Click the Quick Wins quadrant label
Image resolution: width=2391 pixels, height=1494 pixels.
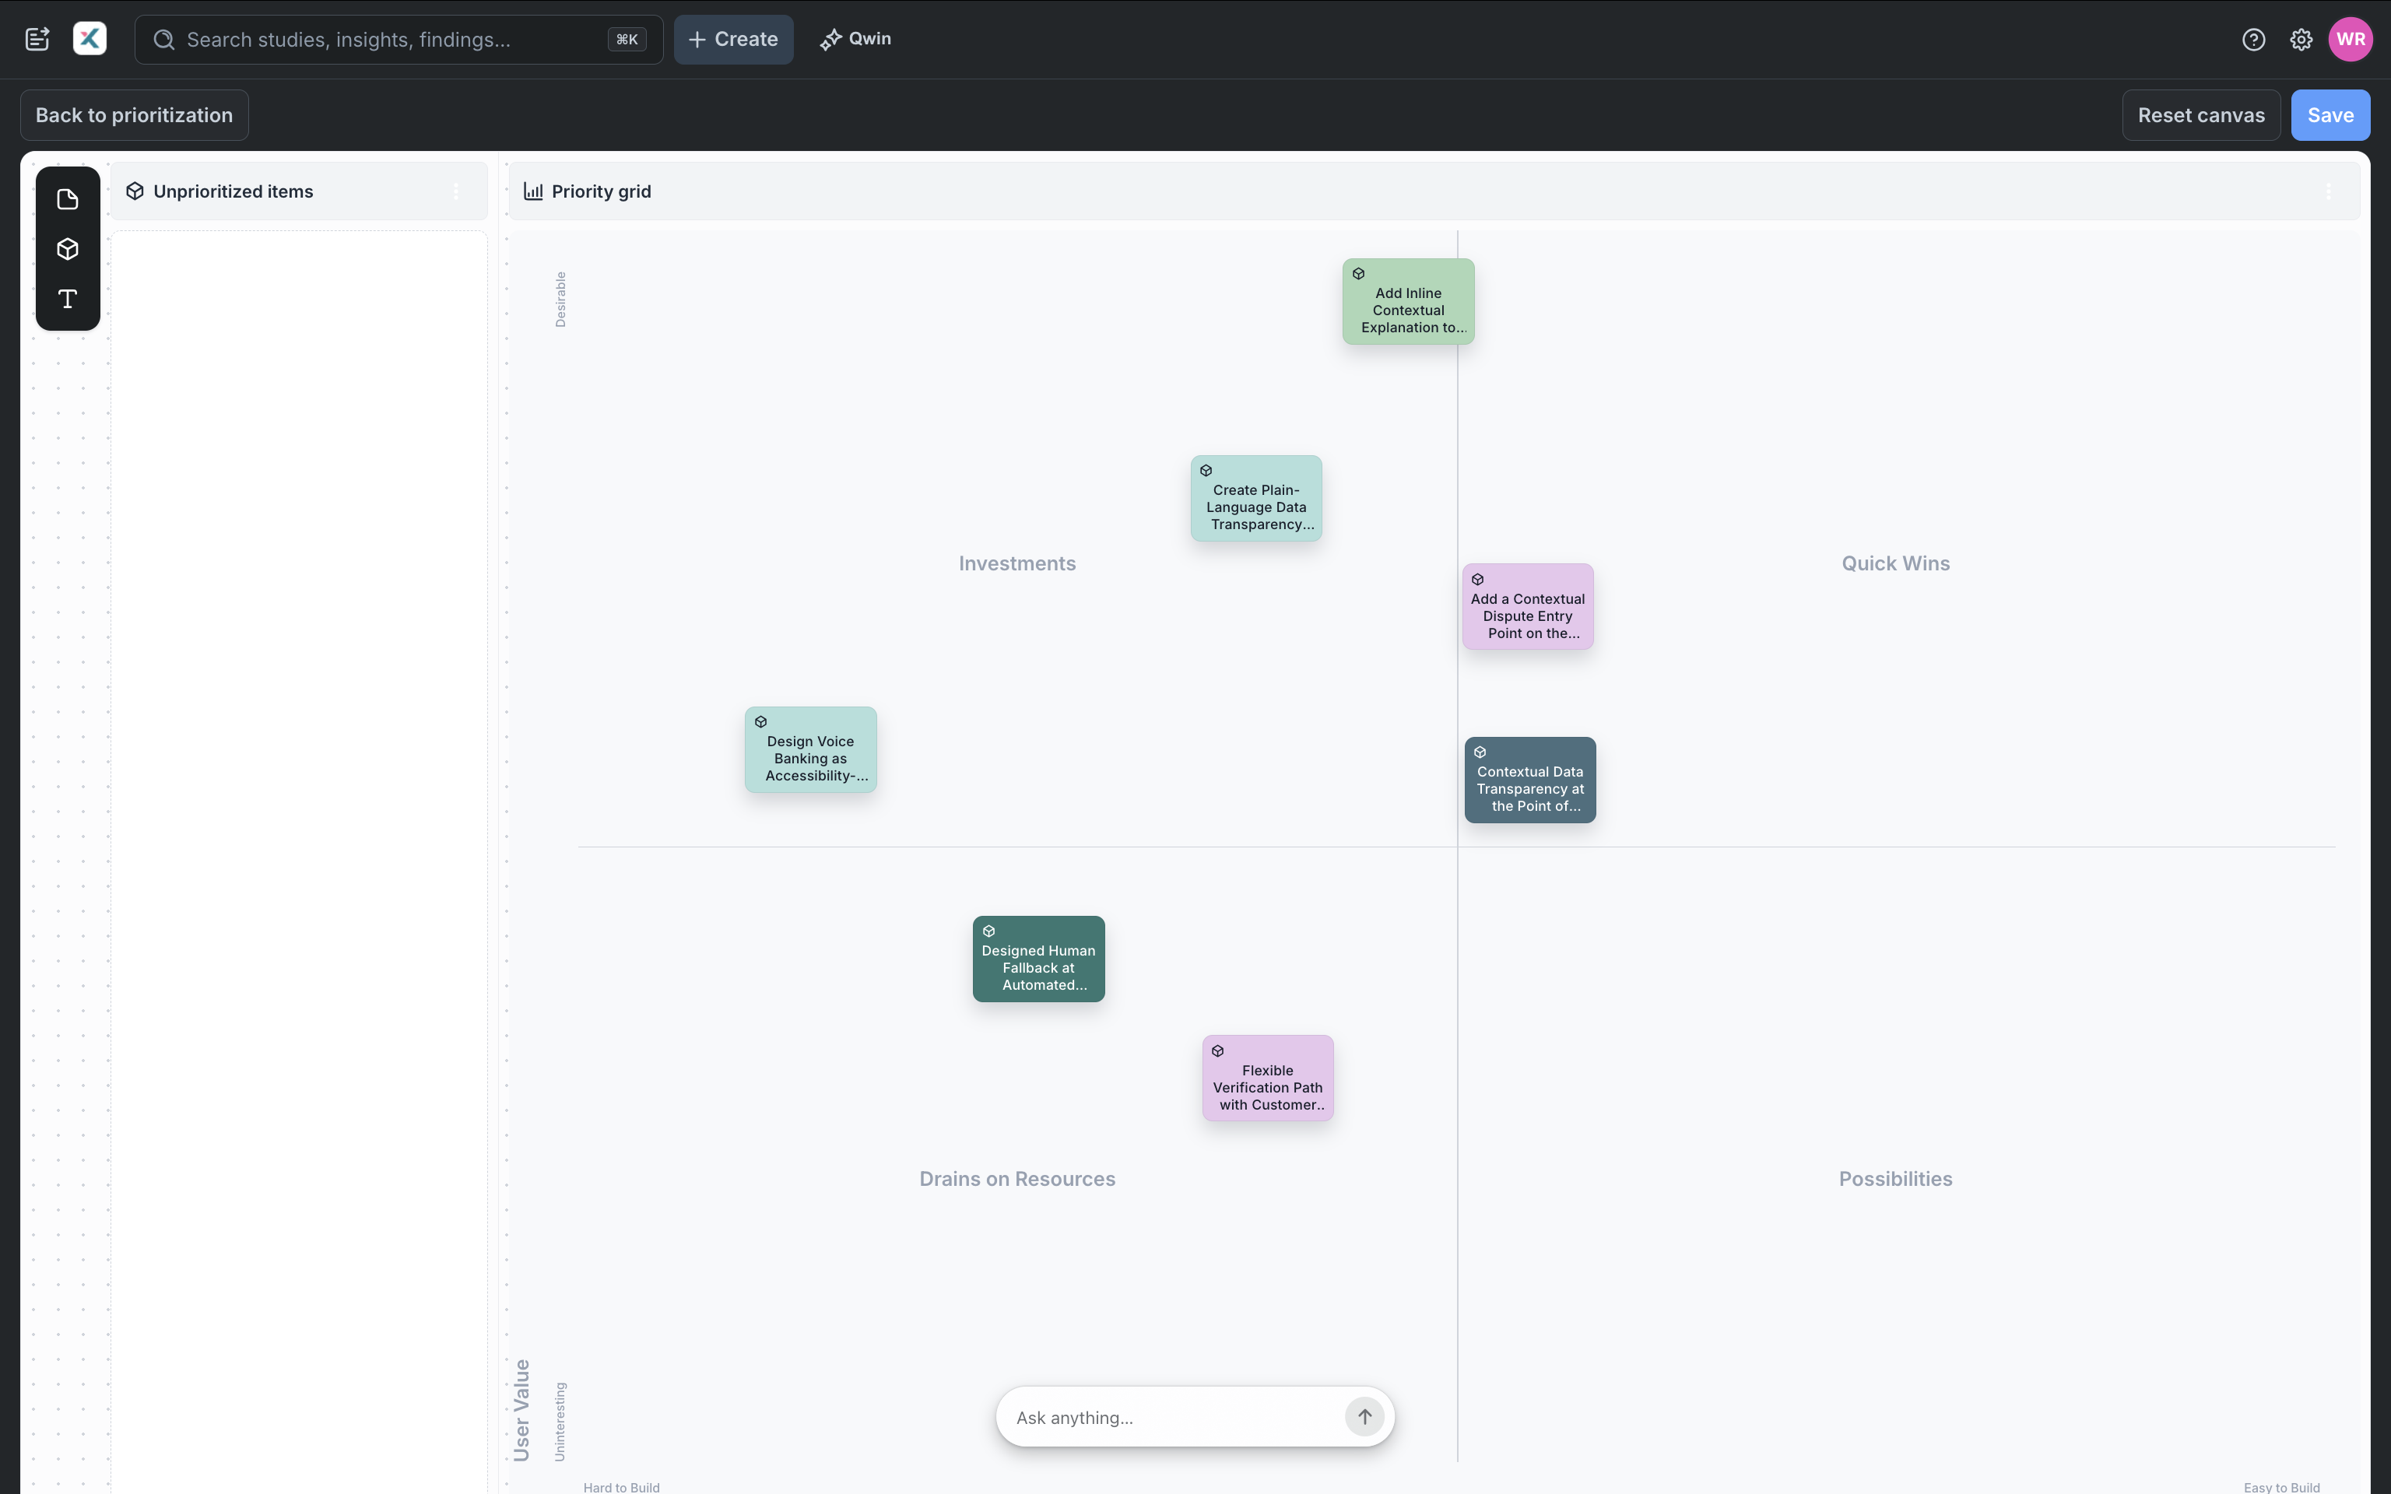[x=1895, y=563]
